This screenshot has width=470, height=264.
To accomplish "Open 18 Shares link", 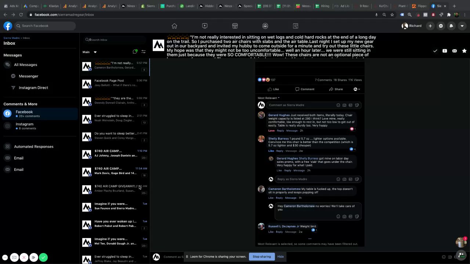I will 340,80.
